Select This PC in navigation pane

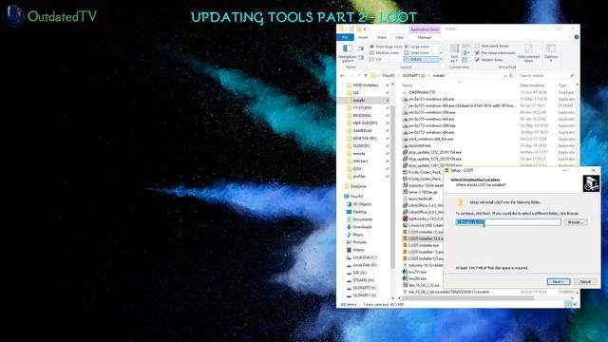(356, 197)
